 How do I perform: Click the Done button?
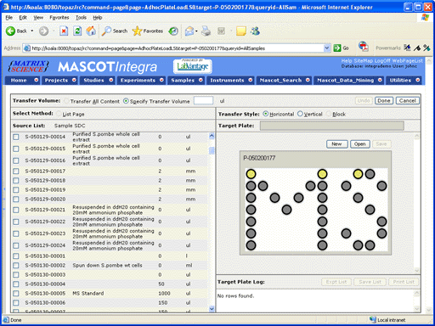(x=384, y=100)
